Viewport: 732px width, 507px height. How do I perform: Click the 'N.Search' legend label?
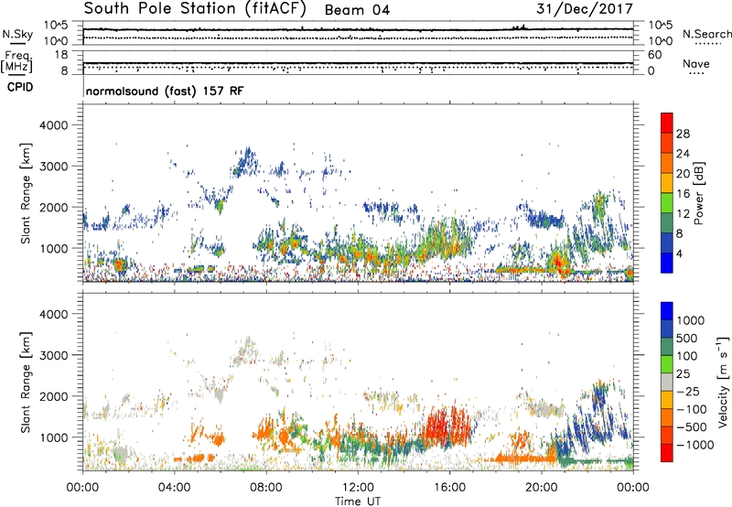pyautogui.click(x=706, y=34)
